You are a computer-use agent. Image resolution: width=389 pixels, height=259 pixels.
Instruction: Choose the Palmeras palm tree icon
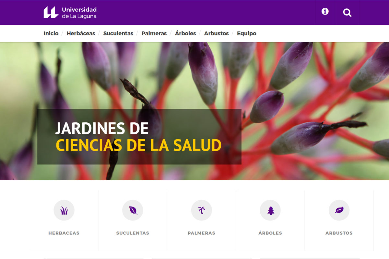[x=201, y=210]
